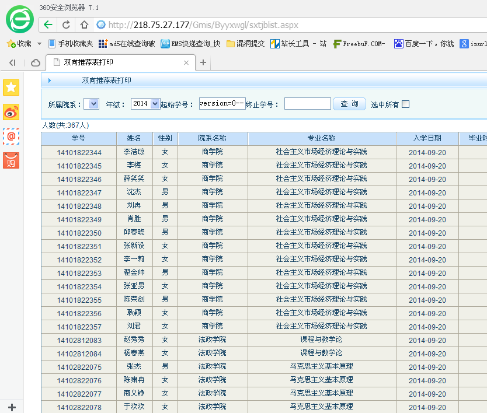Select name cell 张杰

tap(134, 366)
